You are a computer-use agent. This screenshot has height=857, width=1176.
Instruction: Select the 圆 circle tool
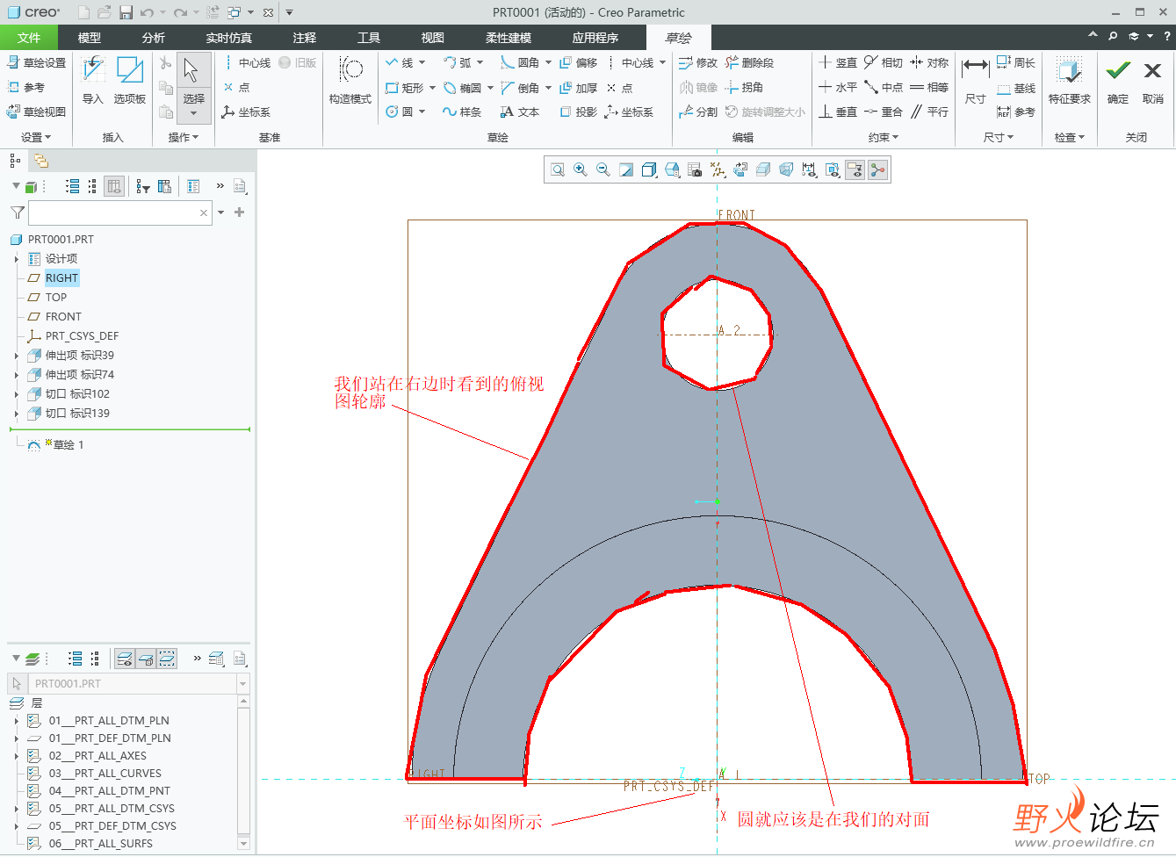[400, 112]
